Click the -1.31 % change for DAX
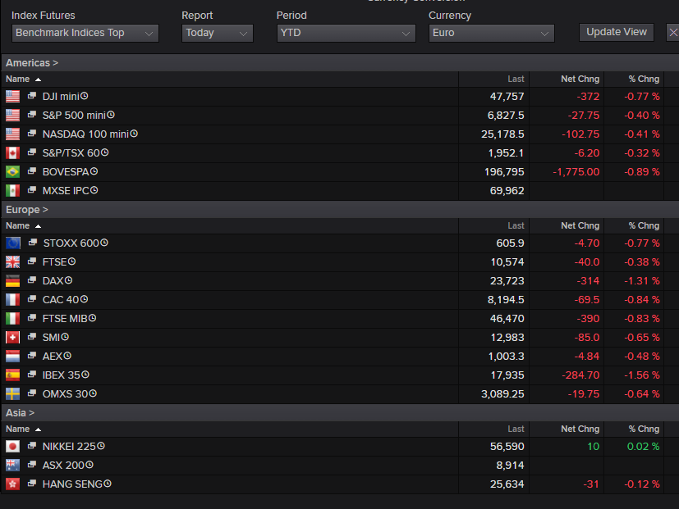This screenshot has height=509, width=679. [x=642, y=280]
